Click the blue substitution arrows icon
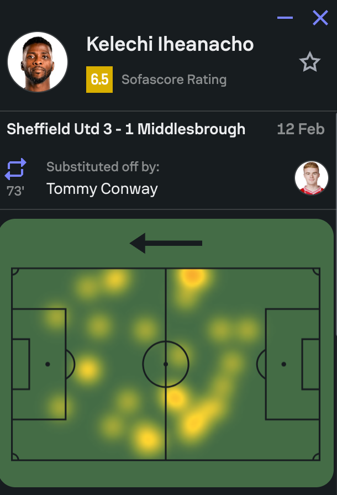 click(x=15, y=168)
